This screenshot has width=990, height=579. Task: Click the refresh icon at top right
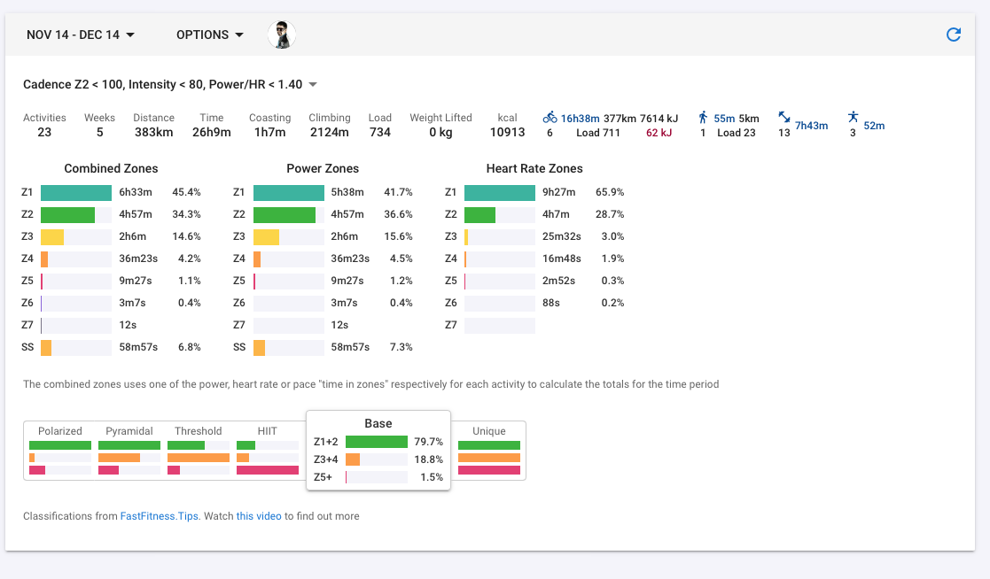[954, 35]
